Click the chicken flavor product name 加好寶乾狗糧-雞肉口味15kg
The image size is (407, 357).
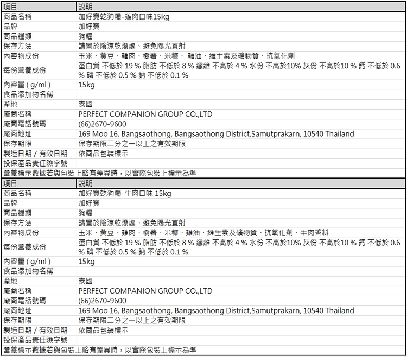124,17
